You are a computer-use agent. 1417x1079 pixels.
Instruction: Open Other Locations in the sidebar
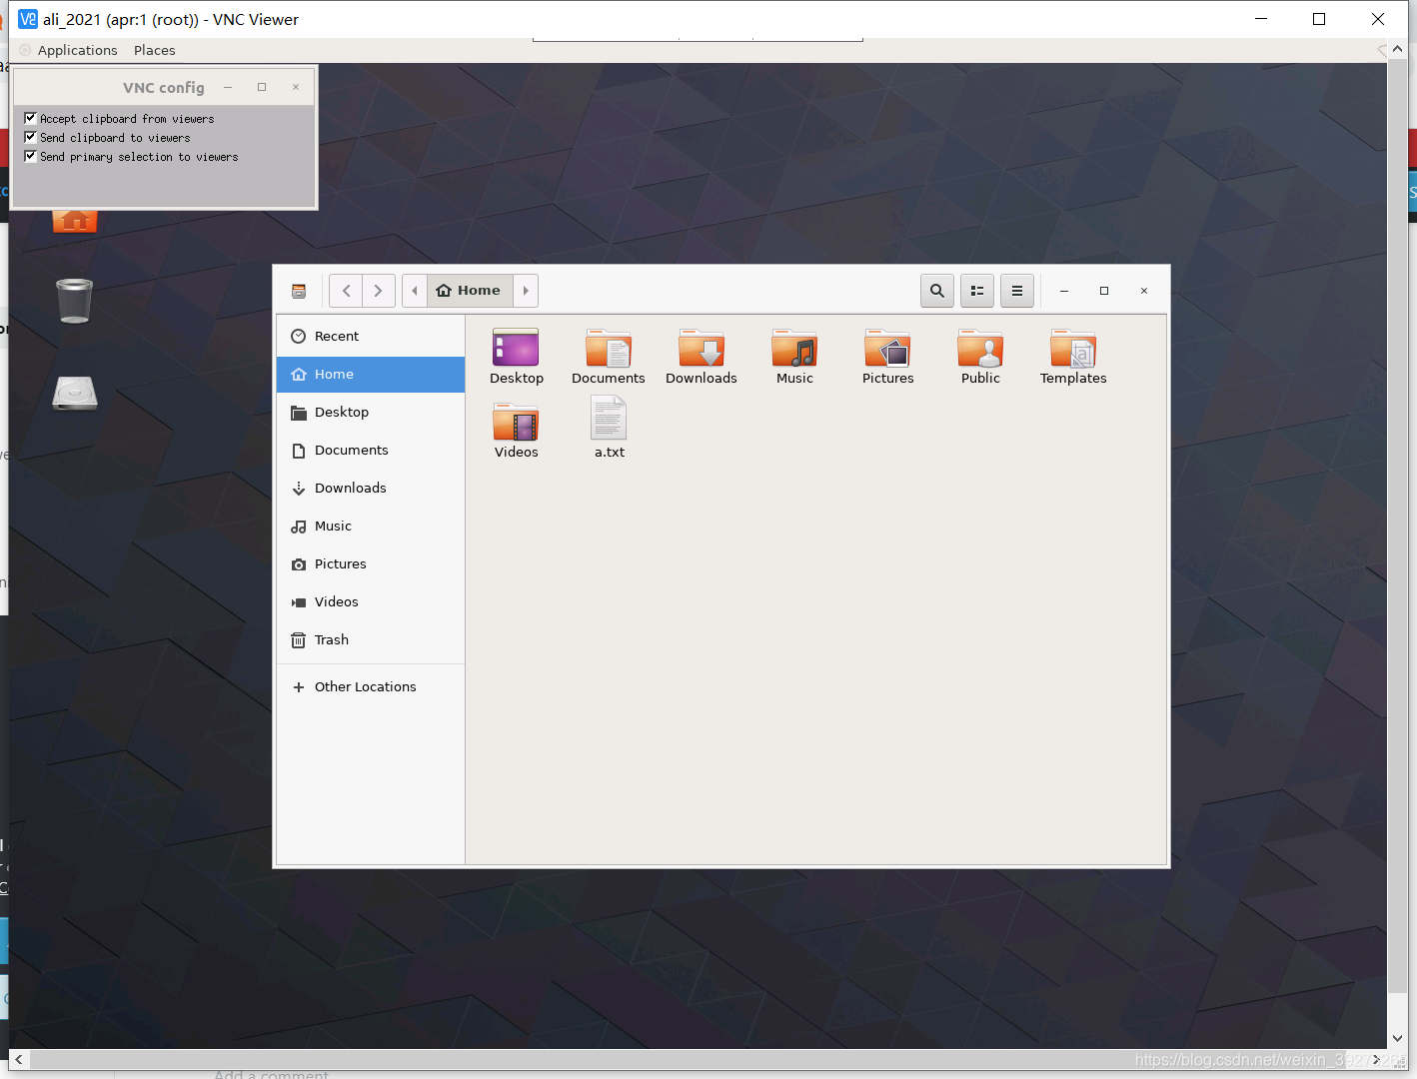(x=371, y=687)
